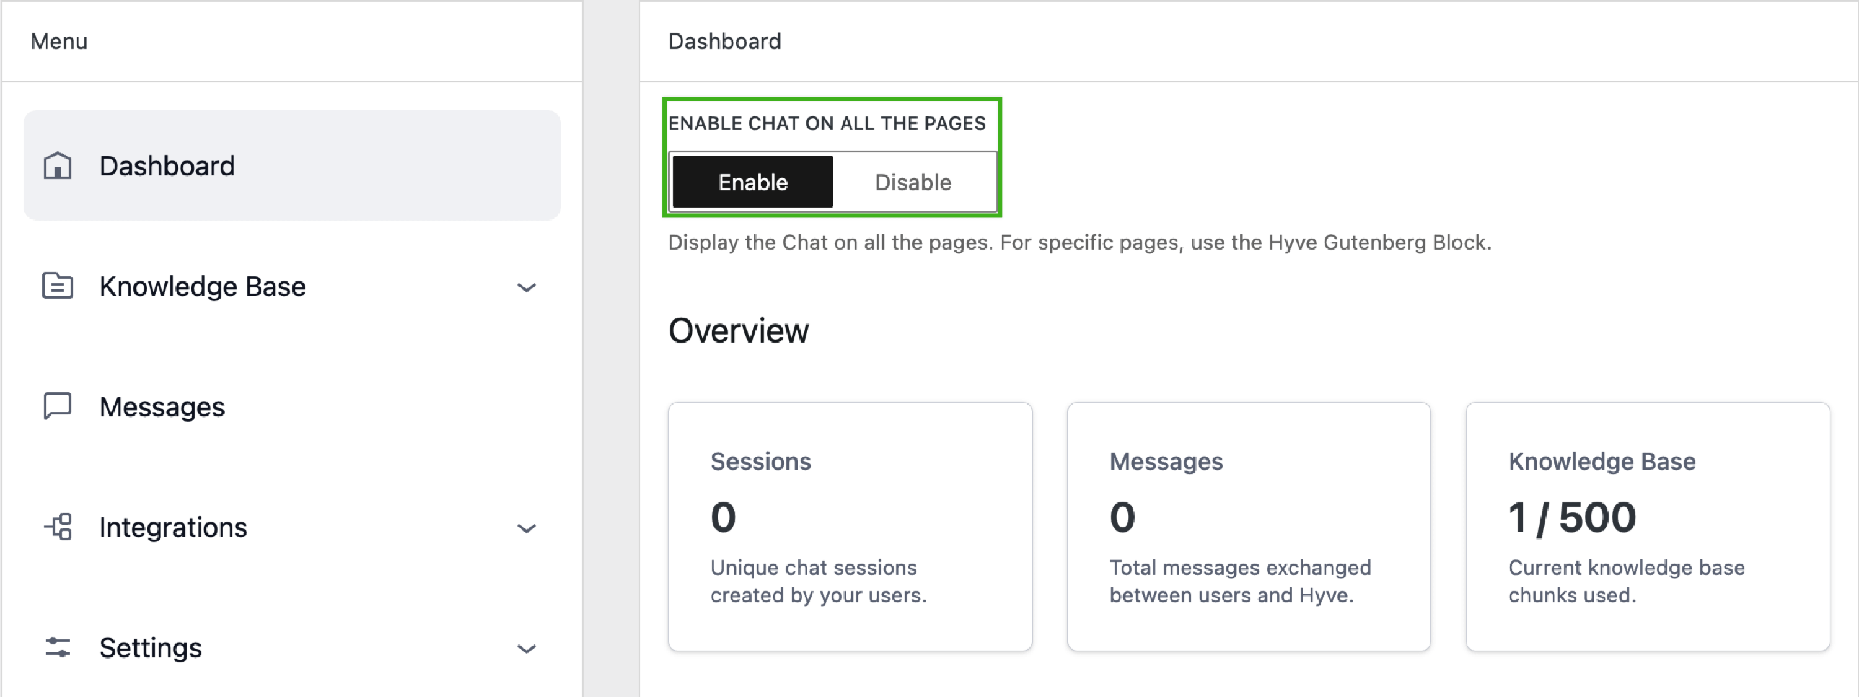This screenshot has width=1859, height=697.
Task: Expand the Settings submenu chevron
Action: tap(527, 648)
